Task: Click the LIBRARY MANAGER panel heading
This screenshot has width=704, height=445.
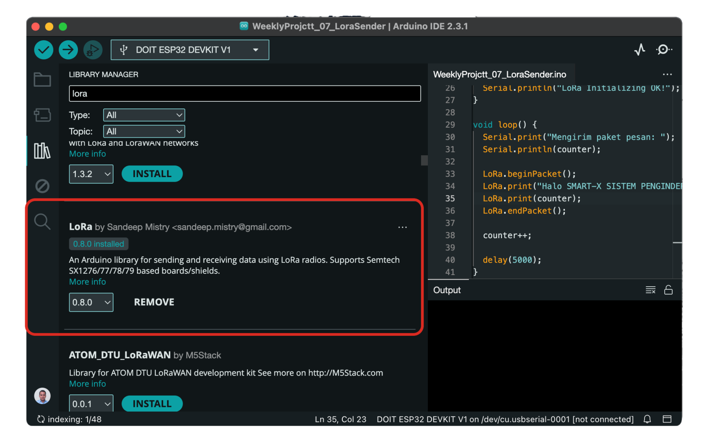Action: (104, 75)
